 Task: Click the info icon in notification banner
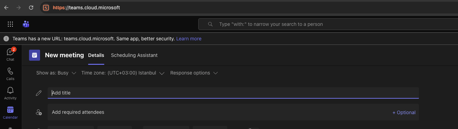click(x=6, y=39)
